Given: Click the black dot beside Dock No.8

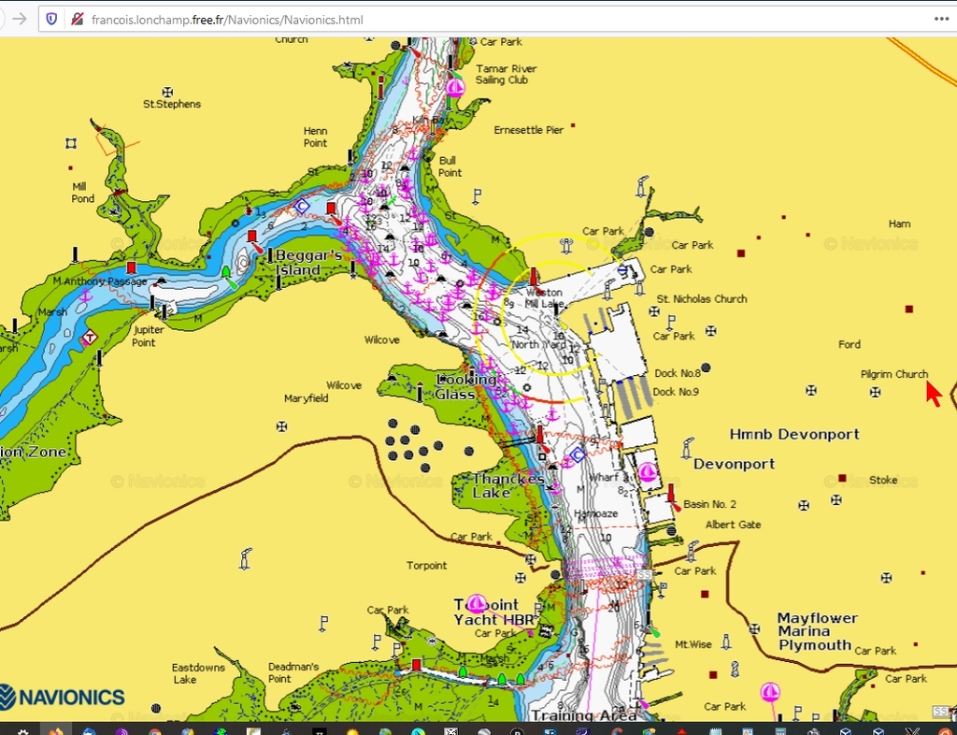Looking at the screenshot, I should point(707,367).
